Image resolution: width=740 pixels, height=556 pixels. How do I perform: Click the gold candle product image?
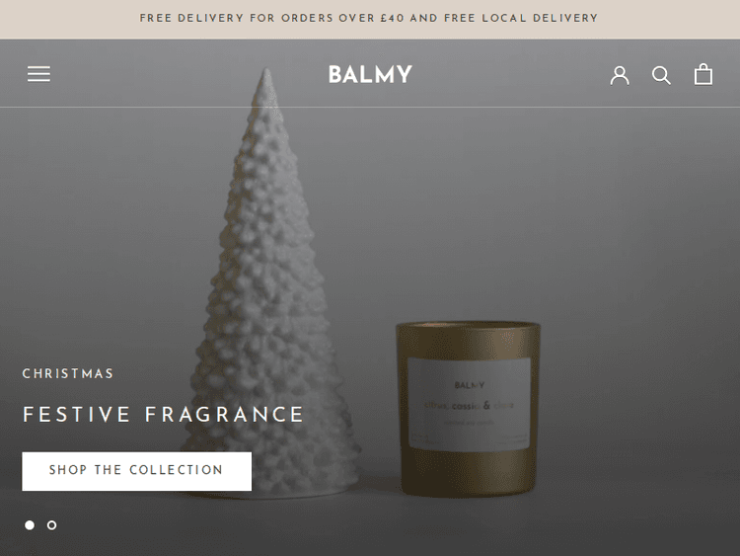pos(468,409)
